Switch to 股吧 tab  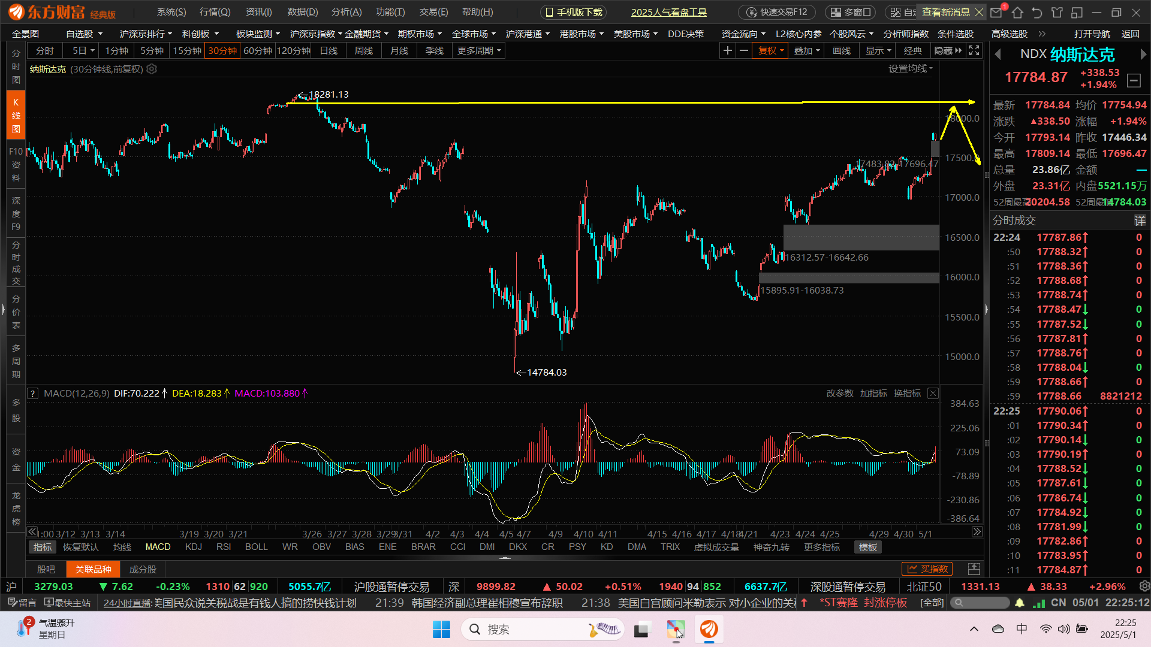click(x=46, y=569)
